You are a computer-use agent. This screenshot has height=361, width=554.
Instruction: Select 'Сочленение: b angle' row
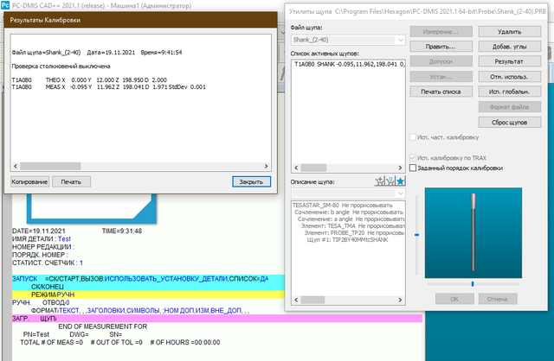tap(349, 212)
